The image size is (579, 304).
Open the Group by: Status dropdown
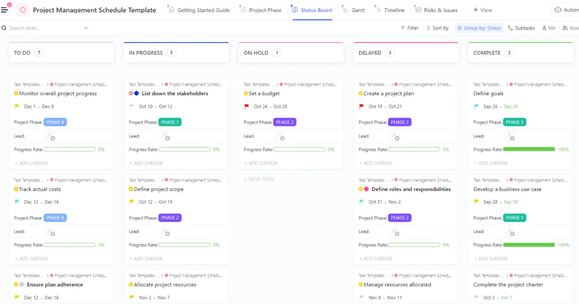pyautogui.click(x=479, y=28)
